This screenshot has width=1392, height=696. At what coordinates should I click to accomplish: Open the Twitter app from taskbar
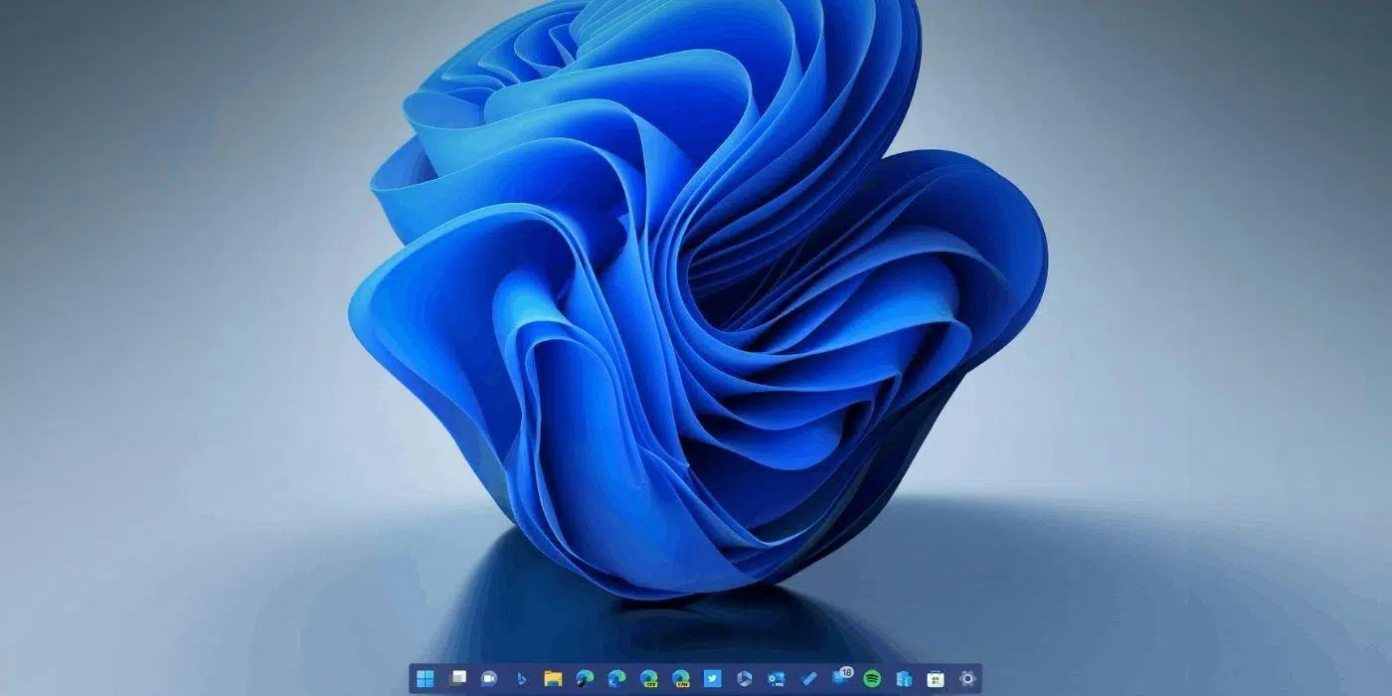coord(713,679)
